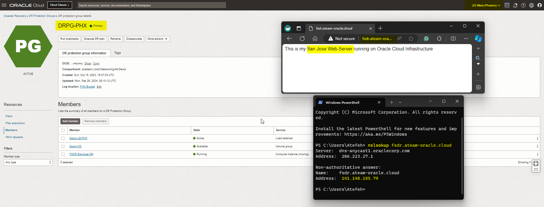Check the Demo-LB-PHX member checkbox

click(x=63, y=139)
